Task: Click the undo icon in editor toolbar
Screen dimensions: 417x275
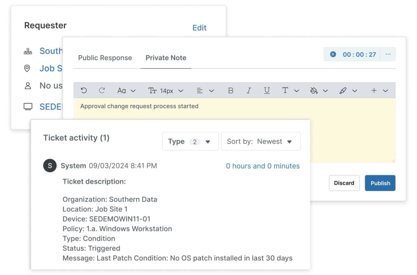Action: click(84, 90)
